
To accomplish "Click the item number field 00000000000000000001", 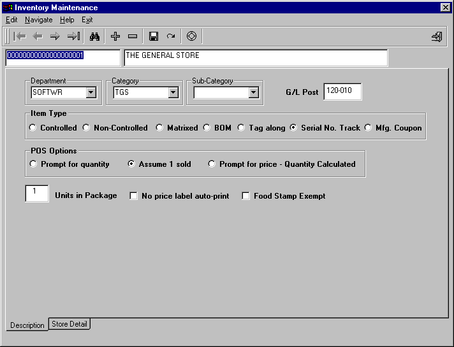I will [63, 58].
